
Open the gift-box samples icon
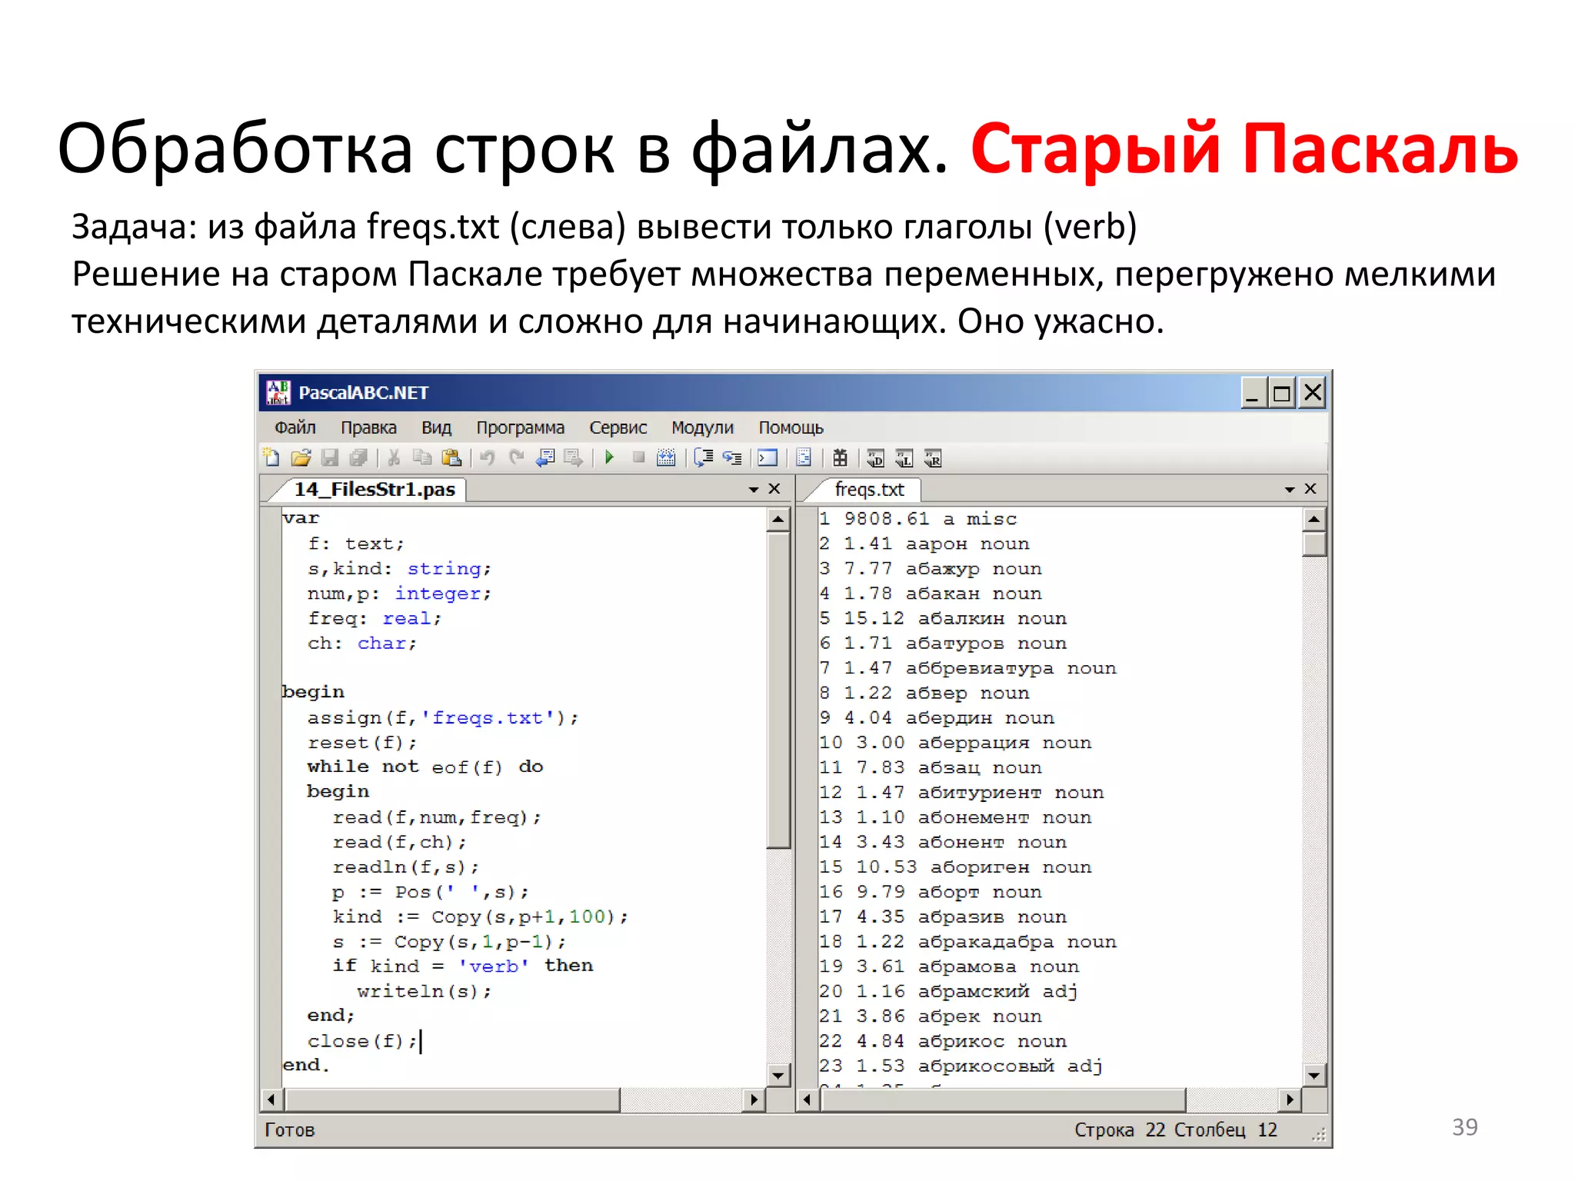point(840,457)
